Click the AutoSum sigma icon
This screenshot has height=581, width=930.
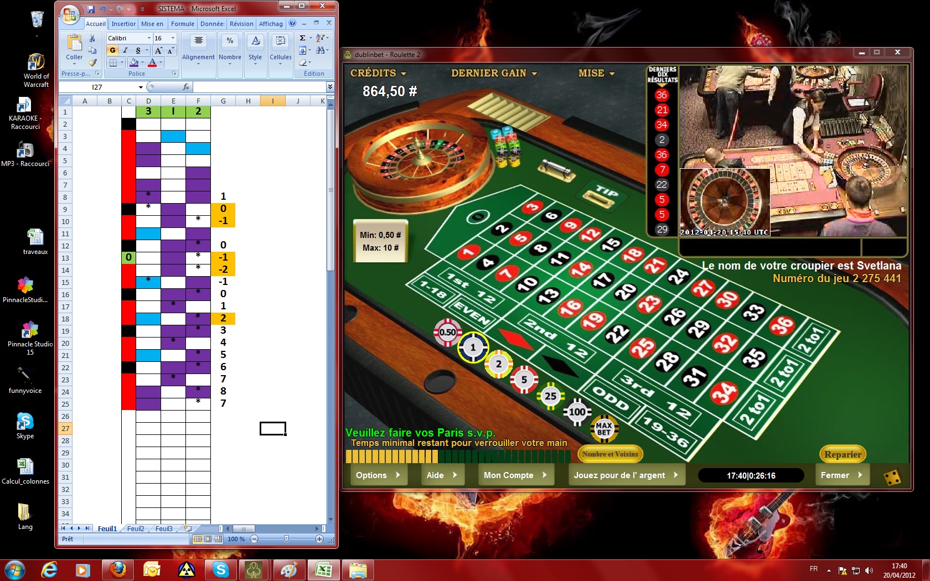(302, 38)
